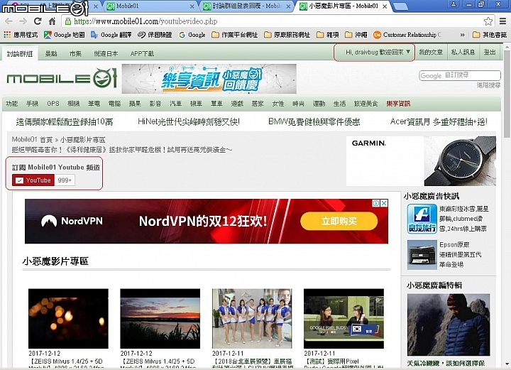Open the Apps bookmark grid icon

point(7,35)
